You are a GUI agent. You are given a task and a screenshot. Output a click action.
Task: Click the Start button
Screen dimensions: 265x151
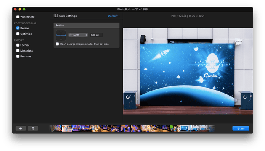click(x=241, y=128)
